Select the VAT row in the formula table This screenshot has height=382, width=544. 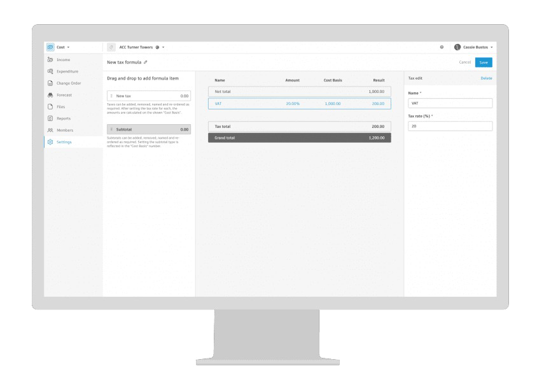(x=300, y=104)
